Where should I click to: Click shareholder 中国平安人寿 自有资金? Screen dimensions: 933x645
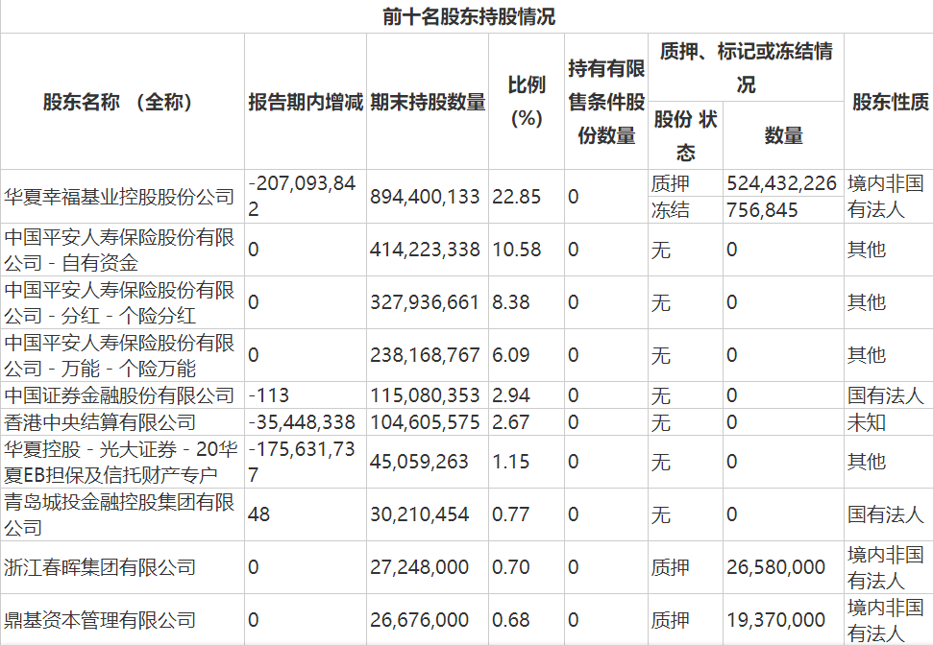click(119, 250)
